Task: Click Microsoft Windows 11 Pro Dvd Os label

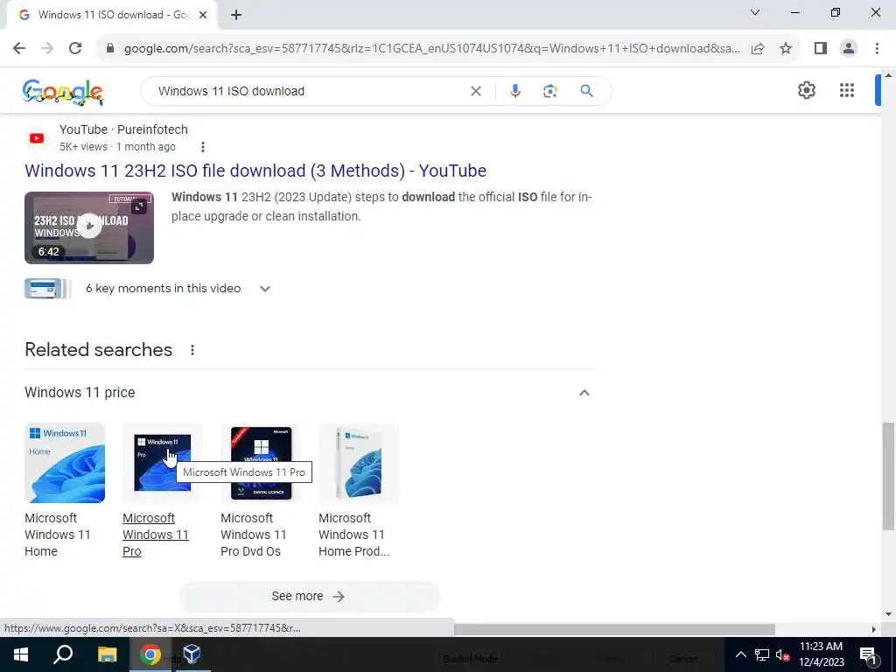Action: (x=254, y=535)
